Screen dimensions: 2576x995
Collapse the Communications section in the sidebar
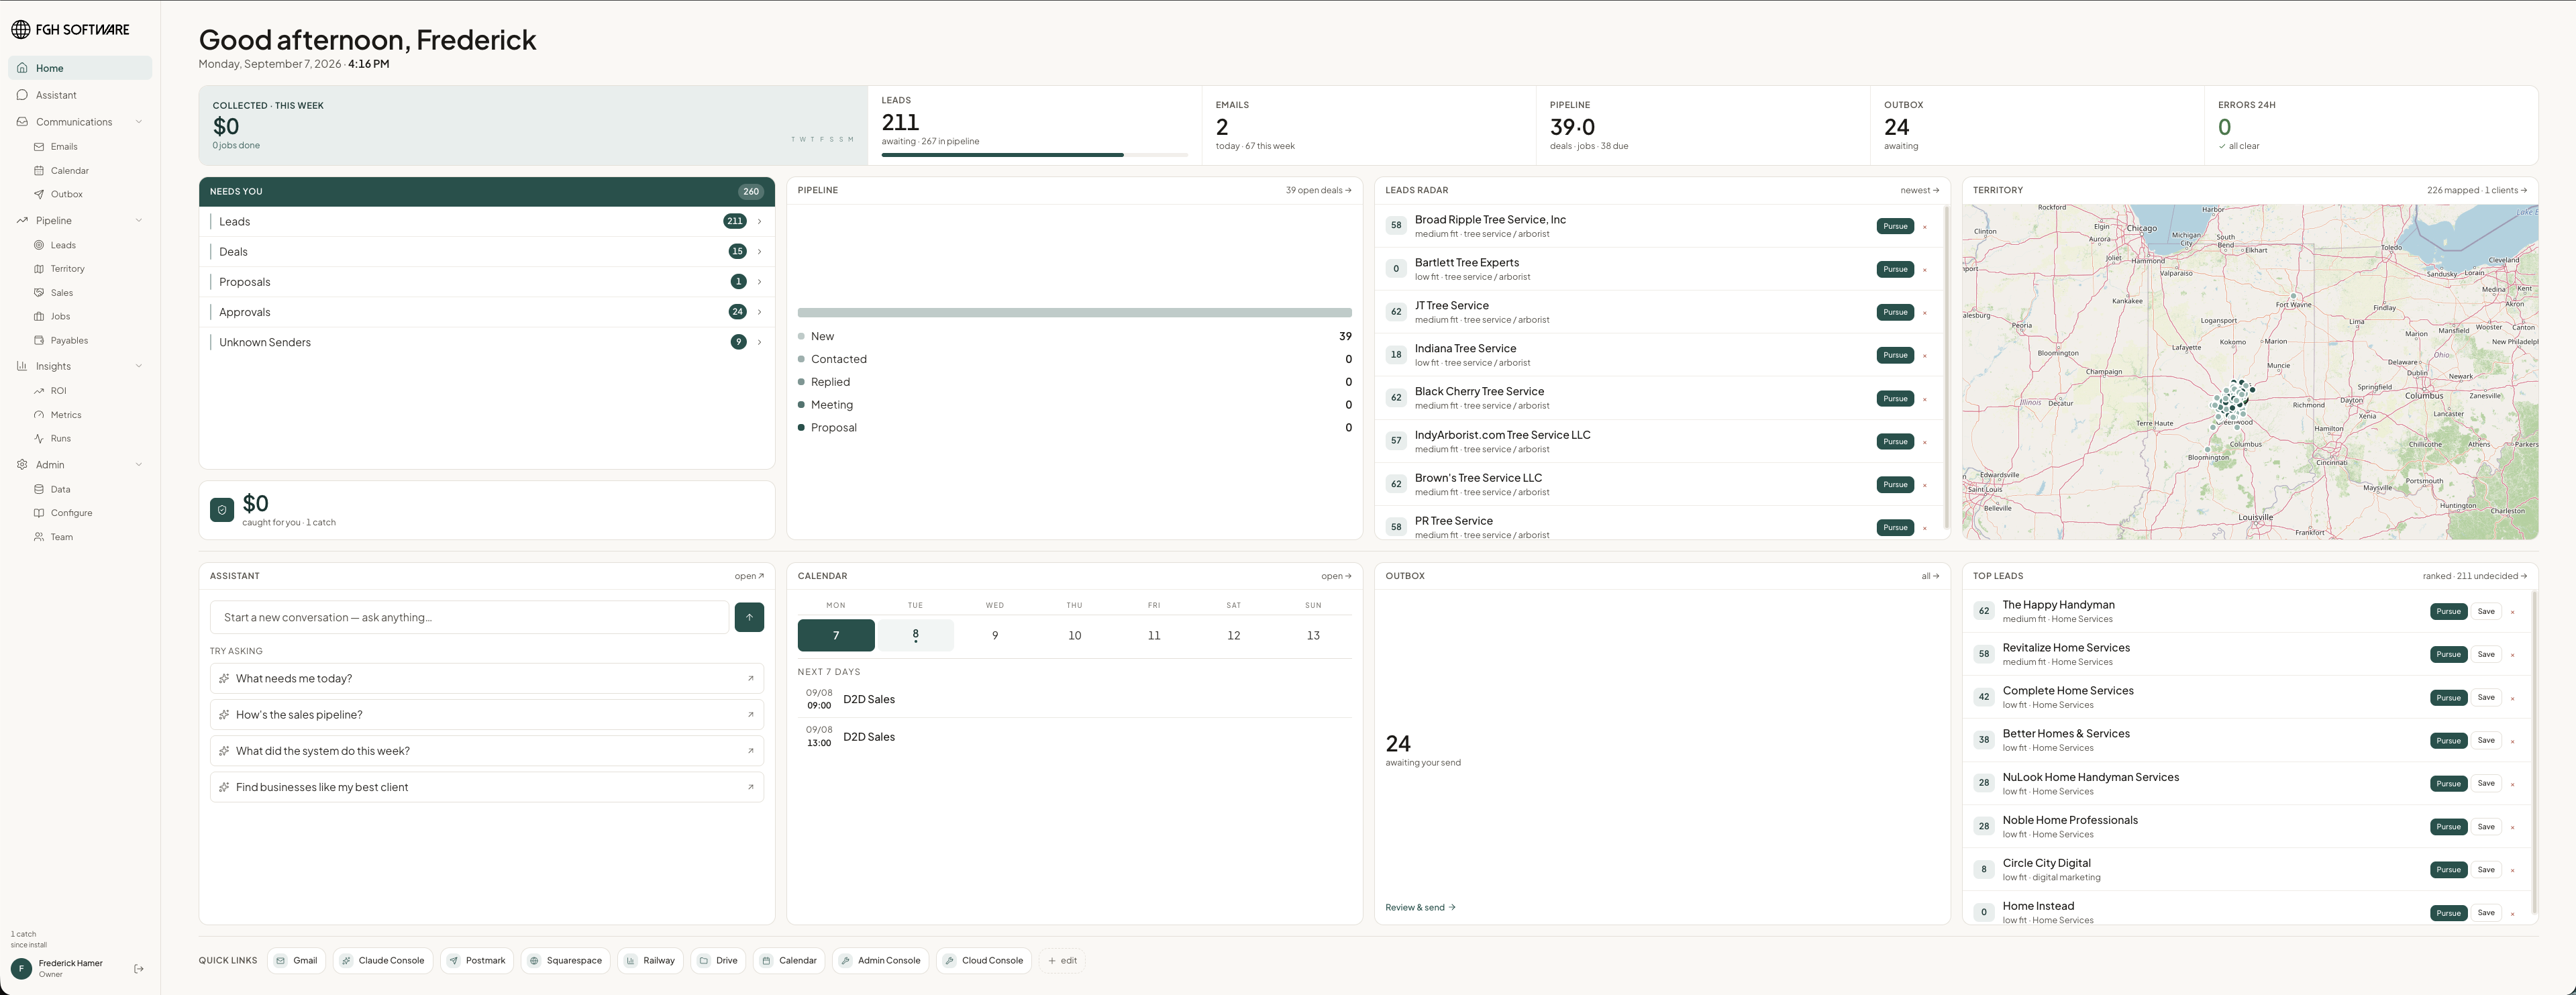138,122
